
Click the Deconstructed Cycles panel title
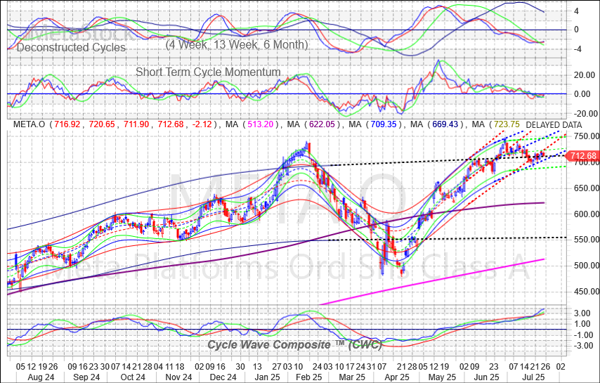(71, 48)
